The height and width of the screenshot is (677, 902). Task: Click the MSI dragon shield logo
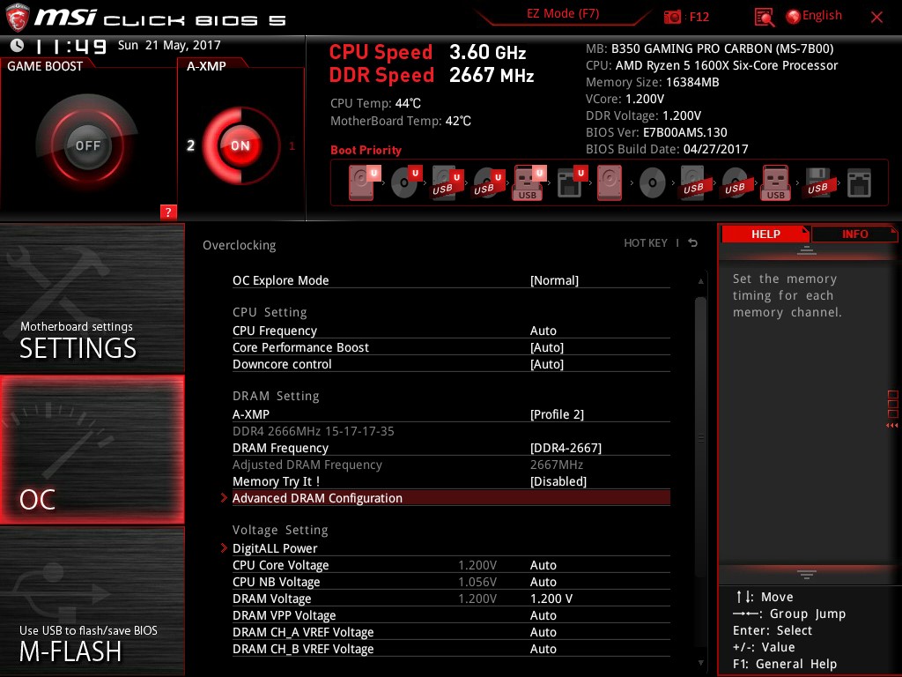click(x=18, y=18)
